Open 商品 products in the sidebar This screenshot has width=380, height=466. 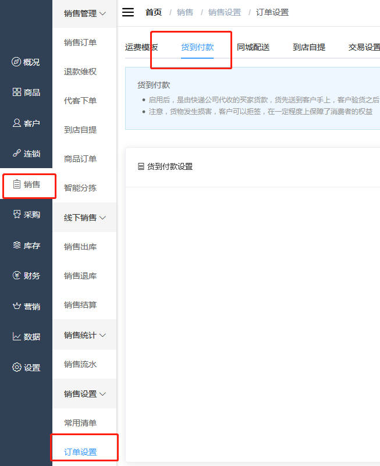point(26,92)
